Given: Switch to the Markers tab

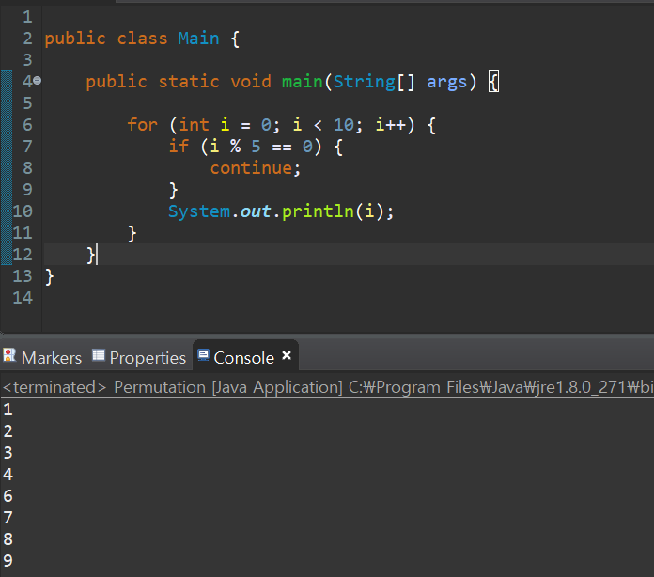Looking at the screenshot, I should click(42, 357).
